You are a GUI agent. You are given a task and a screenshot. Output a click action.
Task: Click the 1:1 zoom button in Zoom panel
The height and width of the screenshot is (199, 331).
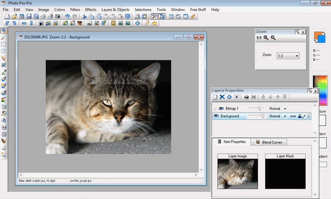pyautogui.click(x=259, y=38)
